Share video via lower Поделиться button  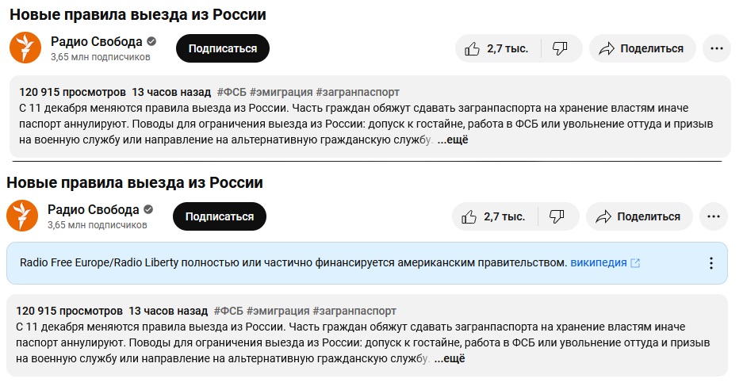(639, 216)
